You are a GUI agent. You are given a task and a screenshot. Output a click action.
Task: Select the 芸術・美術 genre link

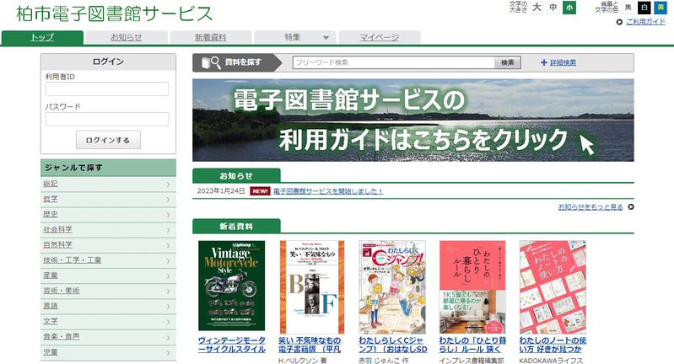pyautogui.click(x=62, y=291)
